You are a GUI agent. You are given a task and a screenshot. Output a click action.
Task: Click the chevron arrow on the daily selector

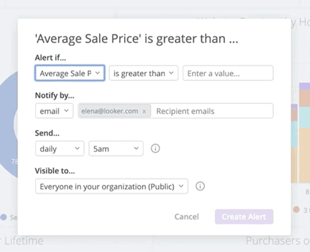click(x=77, y=148)
